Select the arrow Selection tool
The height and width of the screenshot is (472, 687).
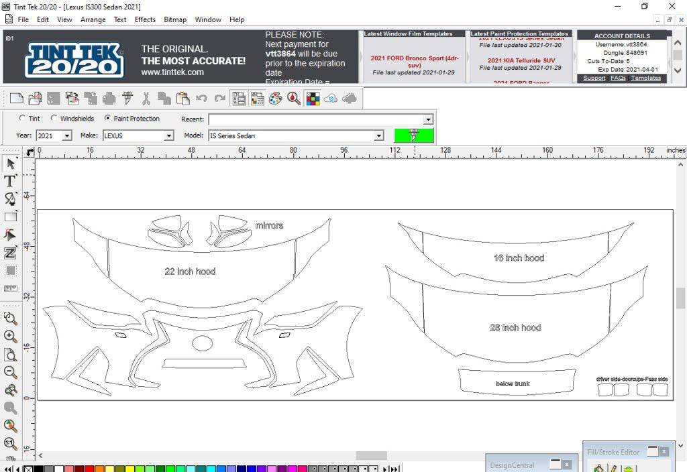click(11, 164)
